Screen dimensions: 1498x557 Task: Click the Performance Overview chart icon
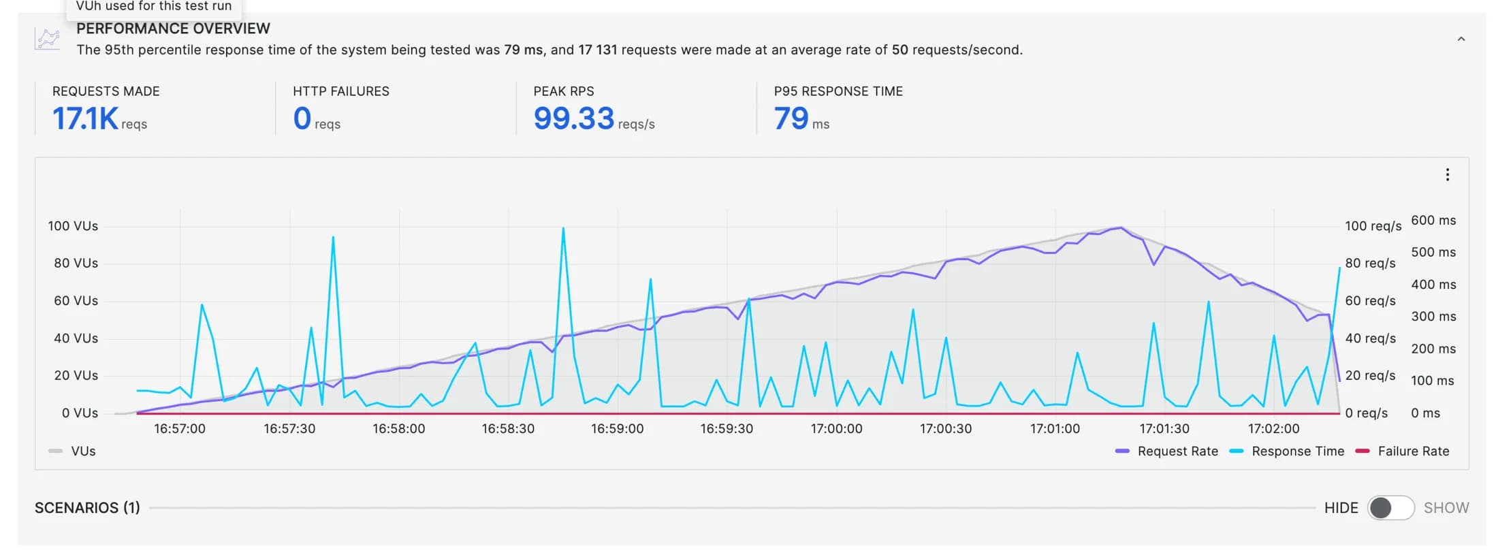tap(47, 39)
